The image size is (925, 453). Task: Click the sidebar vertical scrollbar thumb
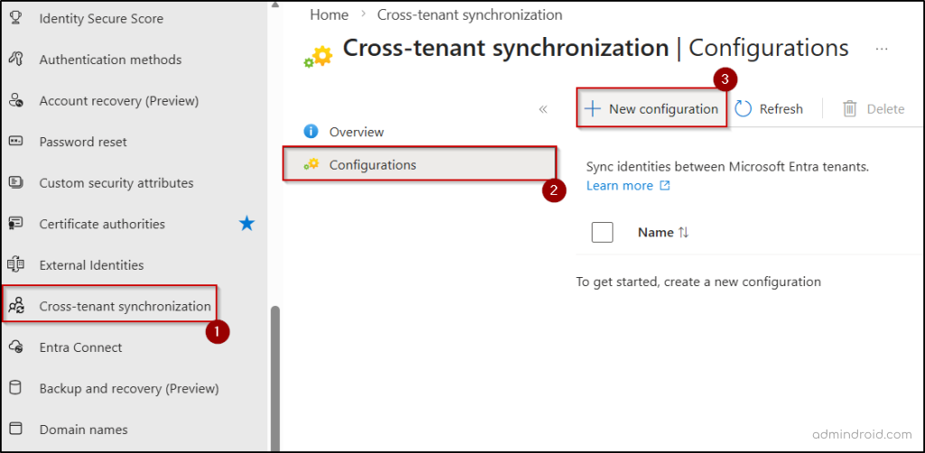coord(275,377)
